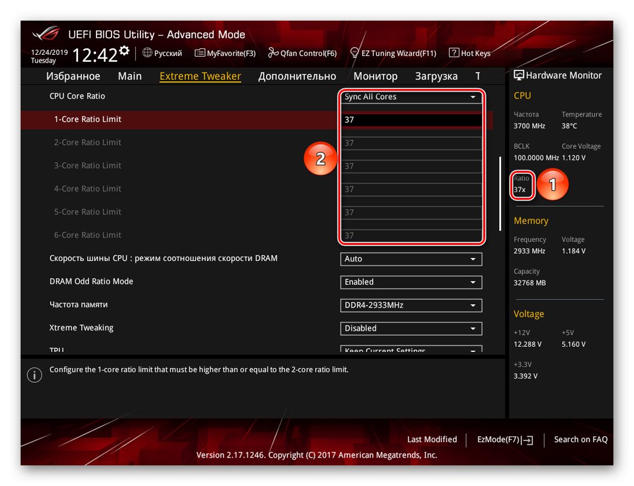The height and width of the screenshot is (486, 634).
Task: Click 3-Core Ratio Limit value field
Action: (411, 166)
